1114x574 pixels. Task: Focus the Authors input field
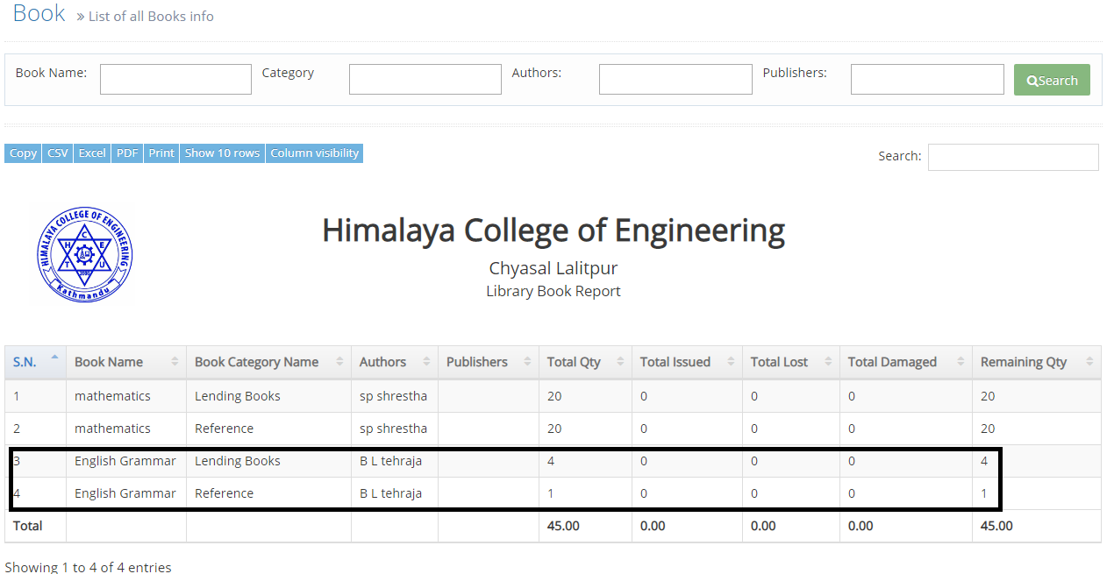coord(675,79)
